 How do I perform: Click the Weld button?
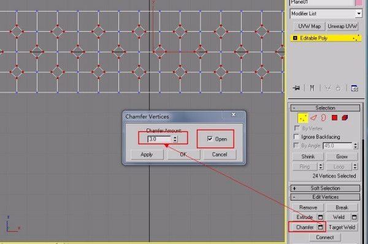click(x=339, y=217)
